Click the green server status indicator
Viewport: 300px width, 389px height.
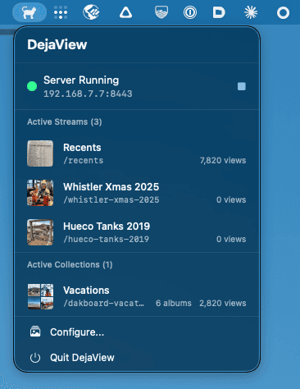[x=32, y=86]
